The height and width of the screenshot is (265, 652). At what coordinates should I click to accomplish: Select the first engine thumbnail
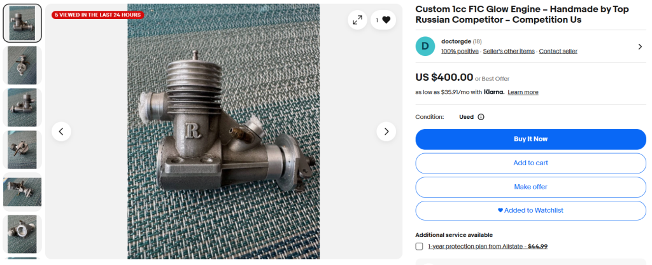click(22, 24)
